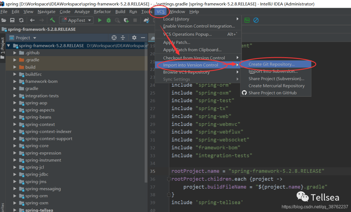Click the green monitor icon in toolbar
The width and height of the screenshot is (351, 212).
(247, 20)
